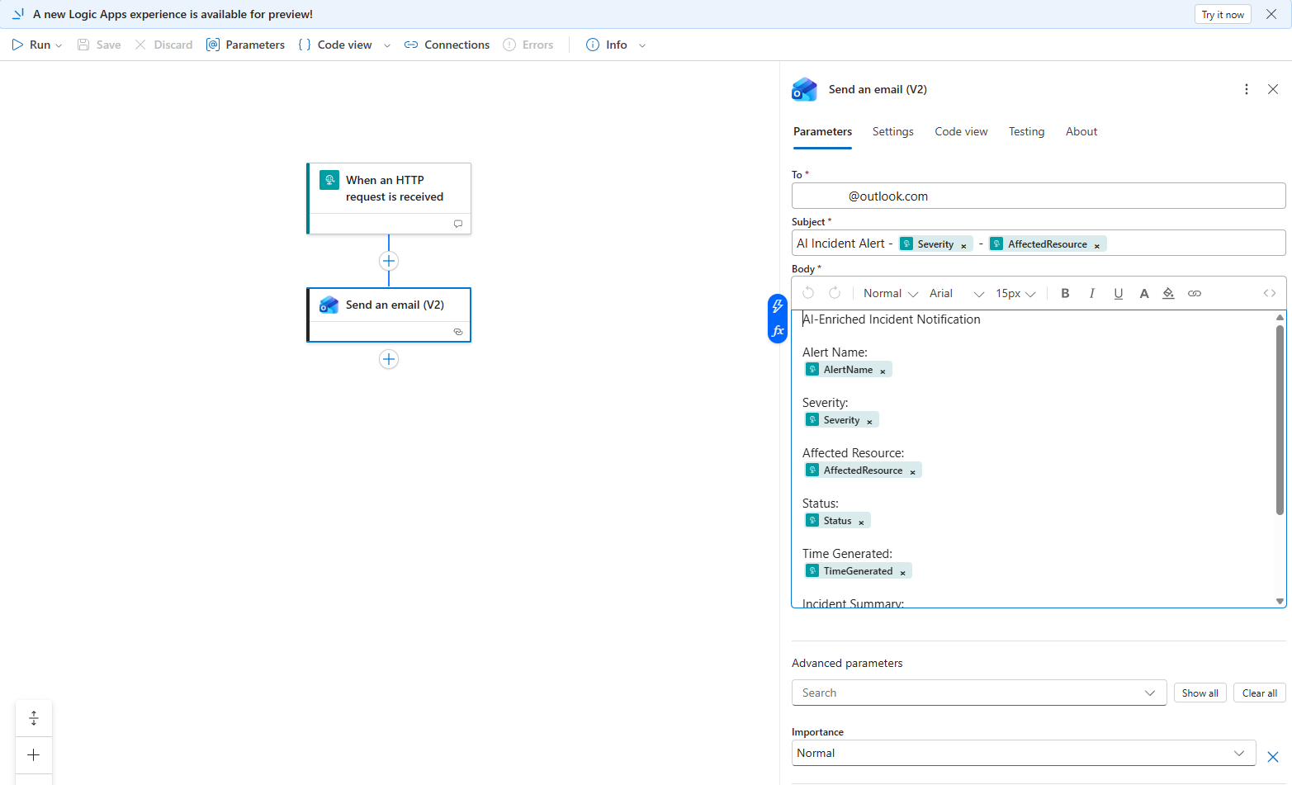Remove the AlertName token from body
Screen dimensions: 1292x785
(883, 371)
